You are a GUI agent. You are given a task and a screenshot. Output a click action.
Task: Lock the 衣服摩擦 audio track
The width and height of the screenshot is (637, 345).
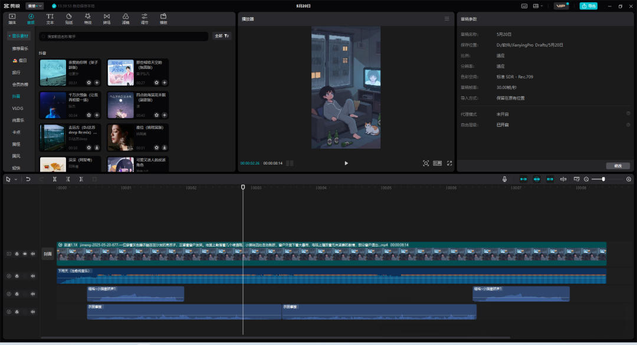coord(17,311)
